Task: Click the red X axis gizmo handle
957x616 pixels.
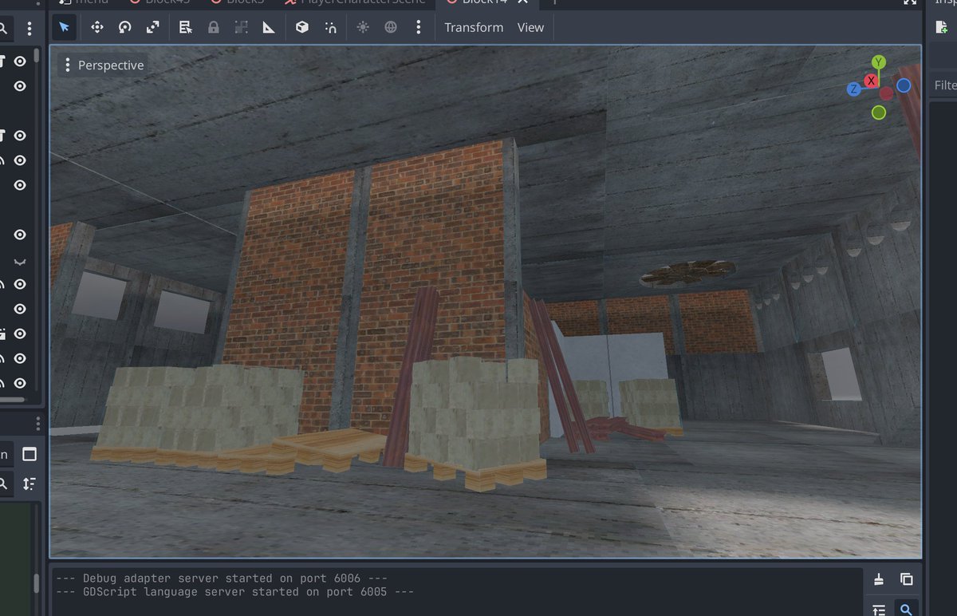Action: [x=871, y=81]
